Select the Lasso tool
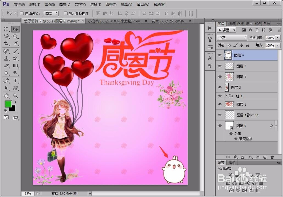The width and height of the screenshot is (283, 197). (x=7, y=36)
